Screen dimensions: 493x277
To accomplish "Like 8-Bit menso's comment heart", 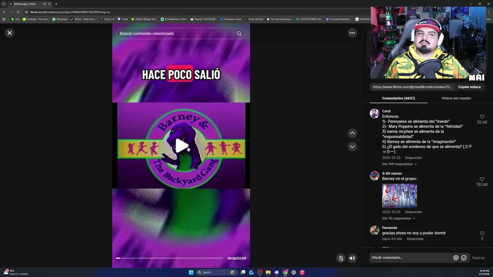I will [x=482, y=179].
